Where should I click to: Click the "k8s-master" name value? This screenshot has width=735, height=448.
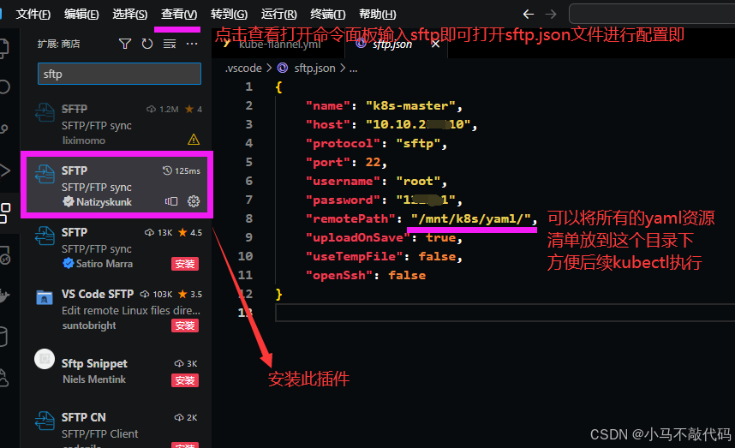(410, 105)
